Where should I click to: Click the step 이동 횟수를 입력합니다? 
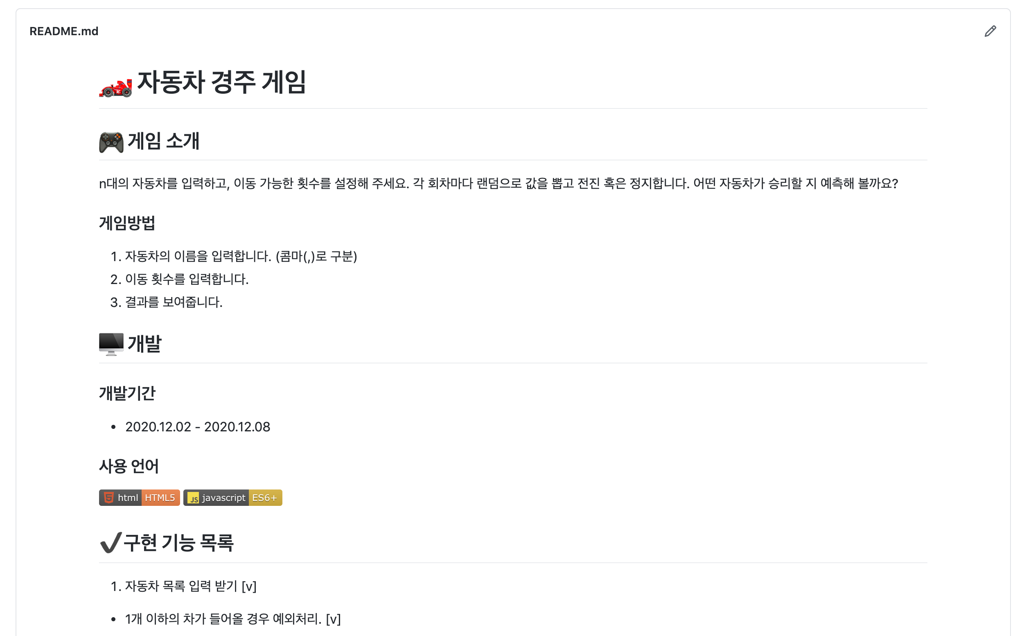click(187, 279)
